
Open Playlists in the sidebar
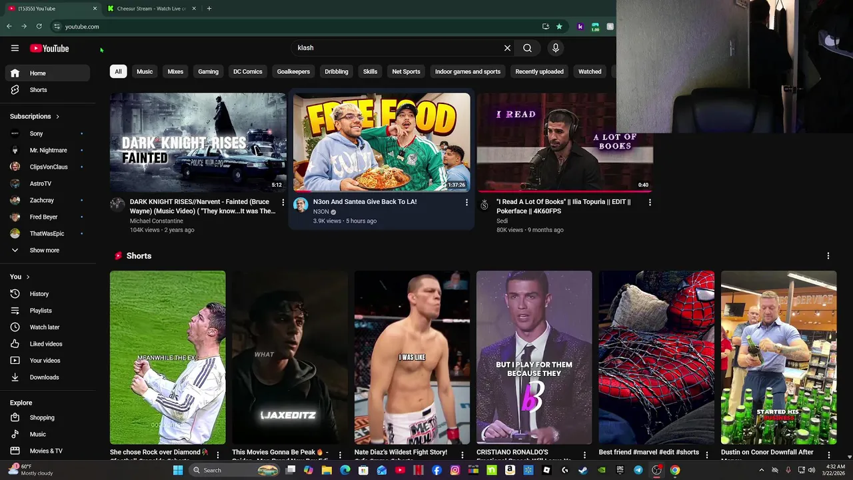coord(47,311)
